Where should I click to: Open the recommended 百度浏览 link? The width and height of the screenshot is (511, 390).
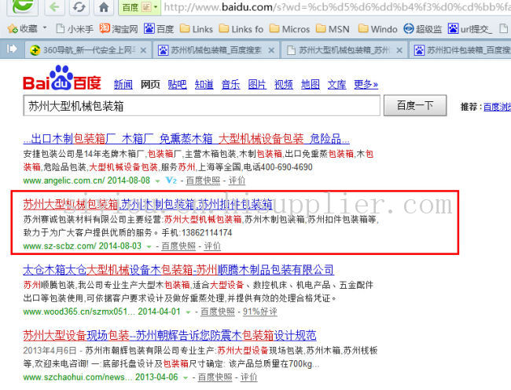point(497,107)
